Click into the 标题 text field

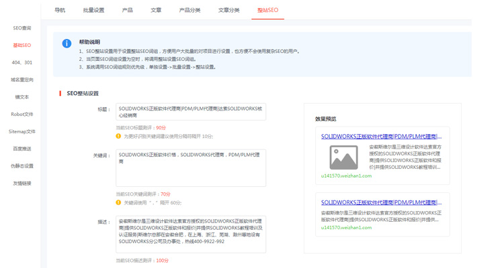(x=191, y=111)
